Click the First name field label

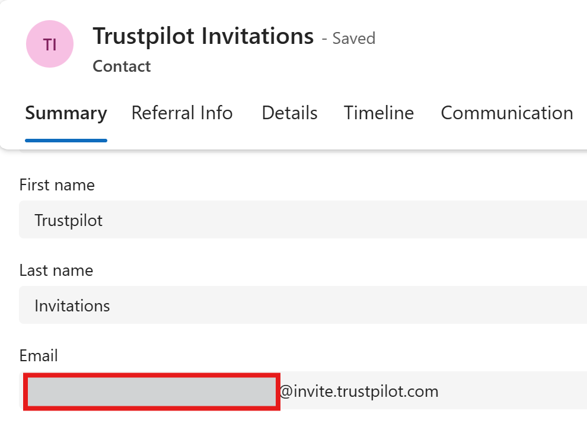coord(57,185)
